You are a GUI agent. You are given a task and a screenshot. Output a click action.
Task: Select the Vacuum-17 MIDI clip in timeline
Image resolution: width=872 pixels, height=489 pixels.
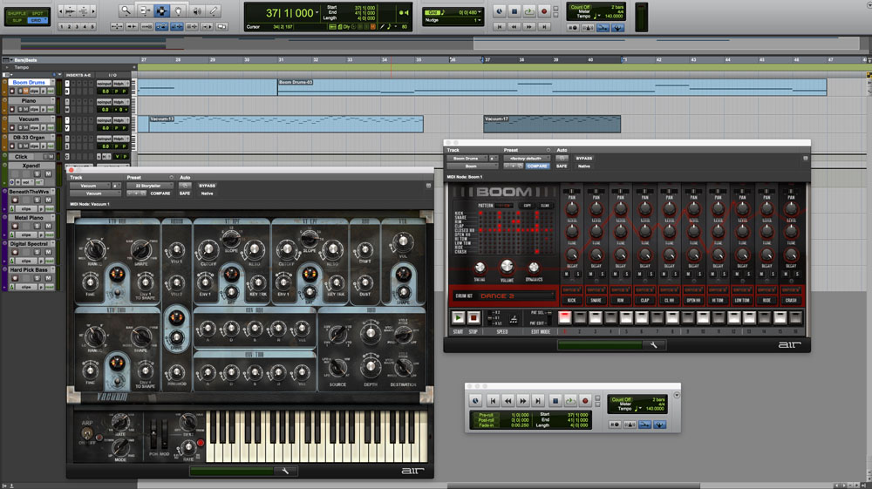(552, 124)
